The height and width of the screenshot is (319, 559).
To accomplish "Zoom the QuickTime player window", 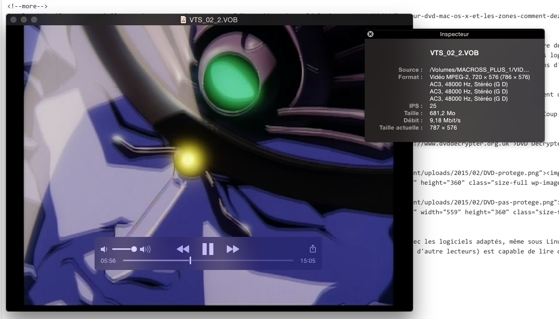I will tap(34, 20).
